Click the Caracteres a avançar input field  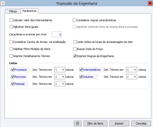tap(57, 35)
